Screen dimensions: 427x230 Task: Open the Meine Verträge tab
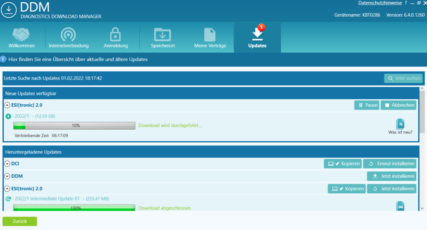210,38
